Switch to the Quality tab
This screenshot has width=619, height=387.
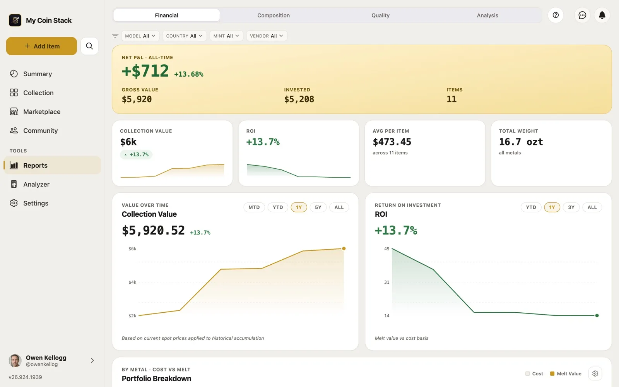pyautogui.click(x=380, y=15)
